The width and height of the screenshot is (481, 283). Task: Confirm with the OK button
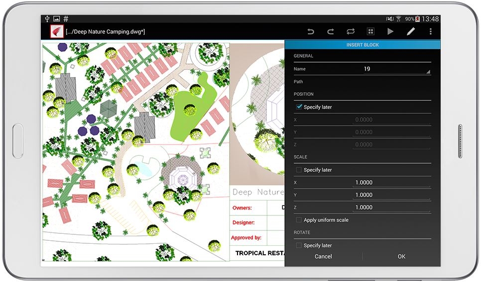[x=401, y=256]
